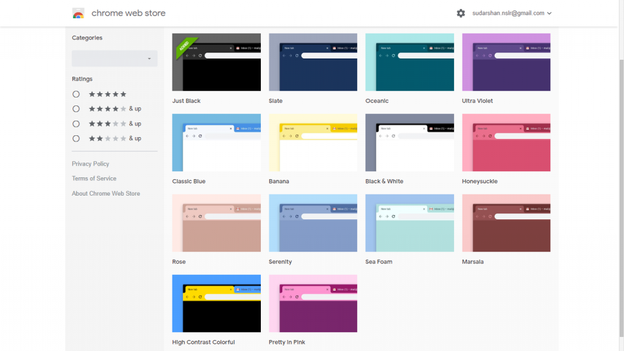Open the Honeysuckle theme thumbnail
Viewport: 624px width, 351px height.
(x=506, y=143)
